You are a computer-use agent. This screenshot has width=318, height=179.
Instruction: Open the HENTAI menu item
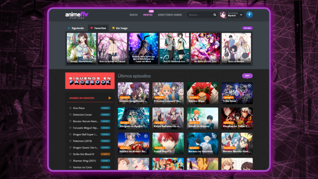148,15
